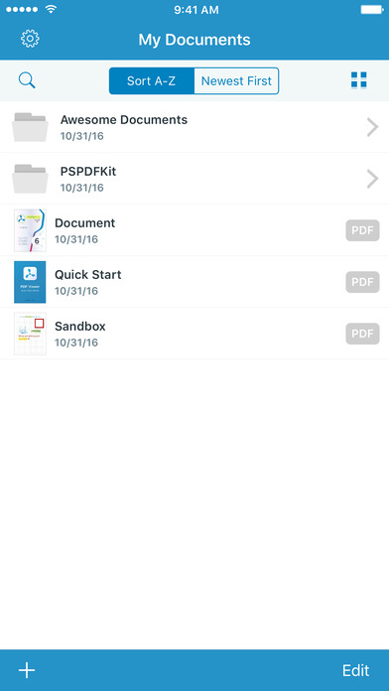The image size is (389, 691).
Task: Tap the PDF badge on Quick Start row
Action: (362, 282)
